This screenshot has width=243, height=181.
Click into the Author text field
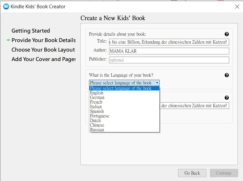pyautogui.click(x=169, y=51)
